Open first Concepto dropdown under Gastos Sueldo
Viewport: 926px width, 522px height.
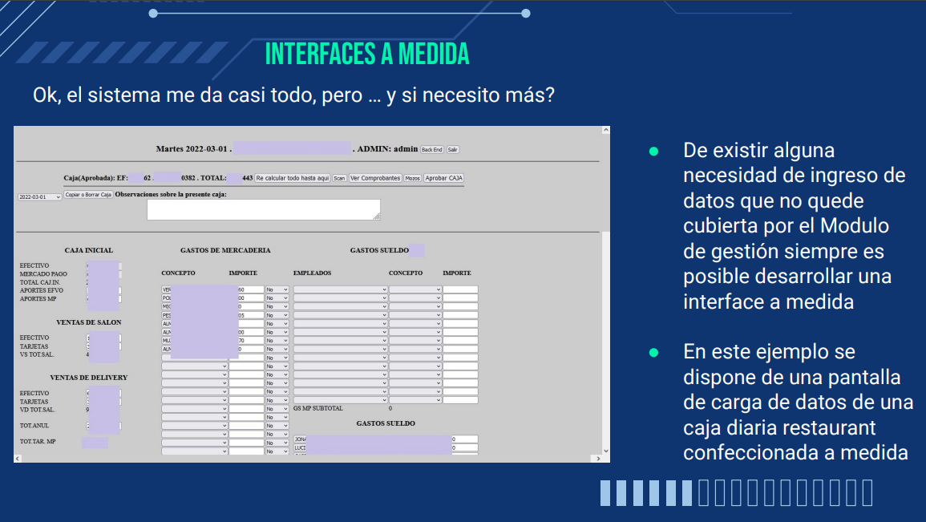pyautogui.click(x=415, y=289)
